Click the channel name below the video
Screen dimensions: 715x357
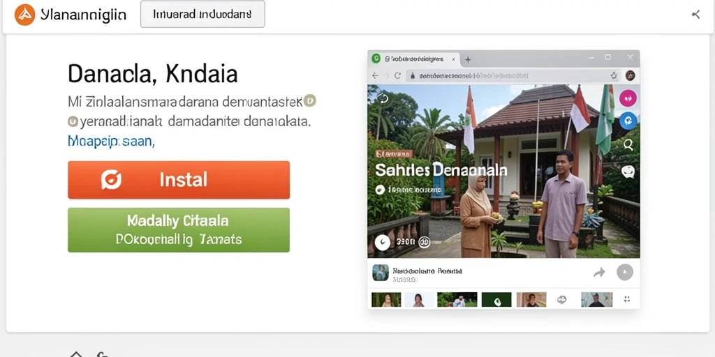click(427, 271)
